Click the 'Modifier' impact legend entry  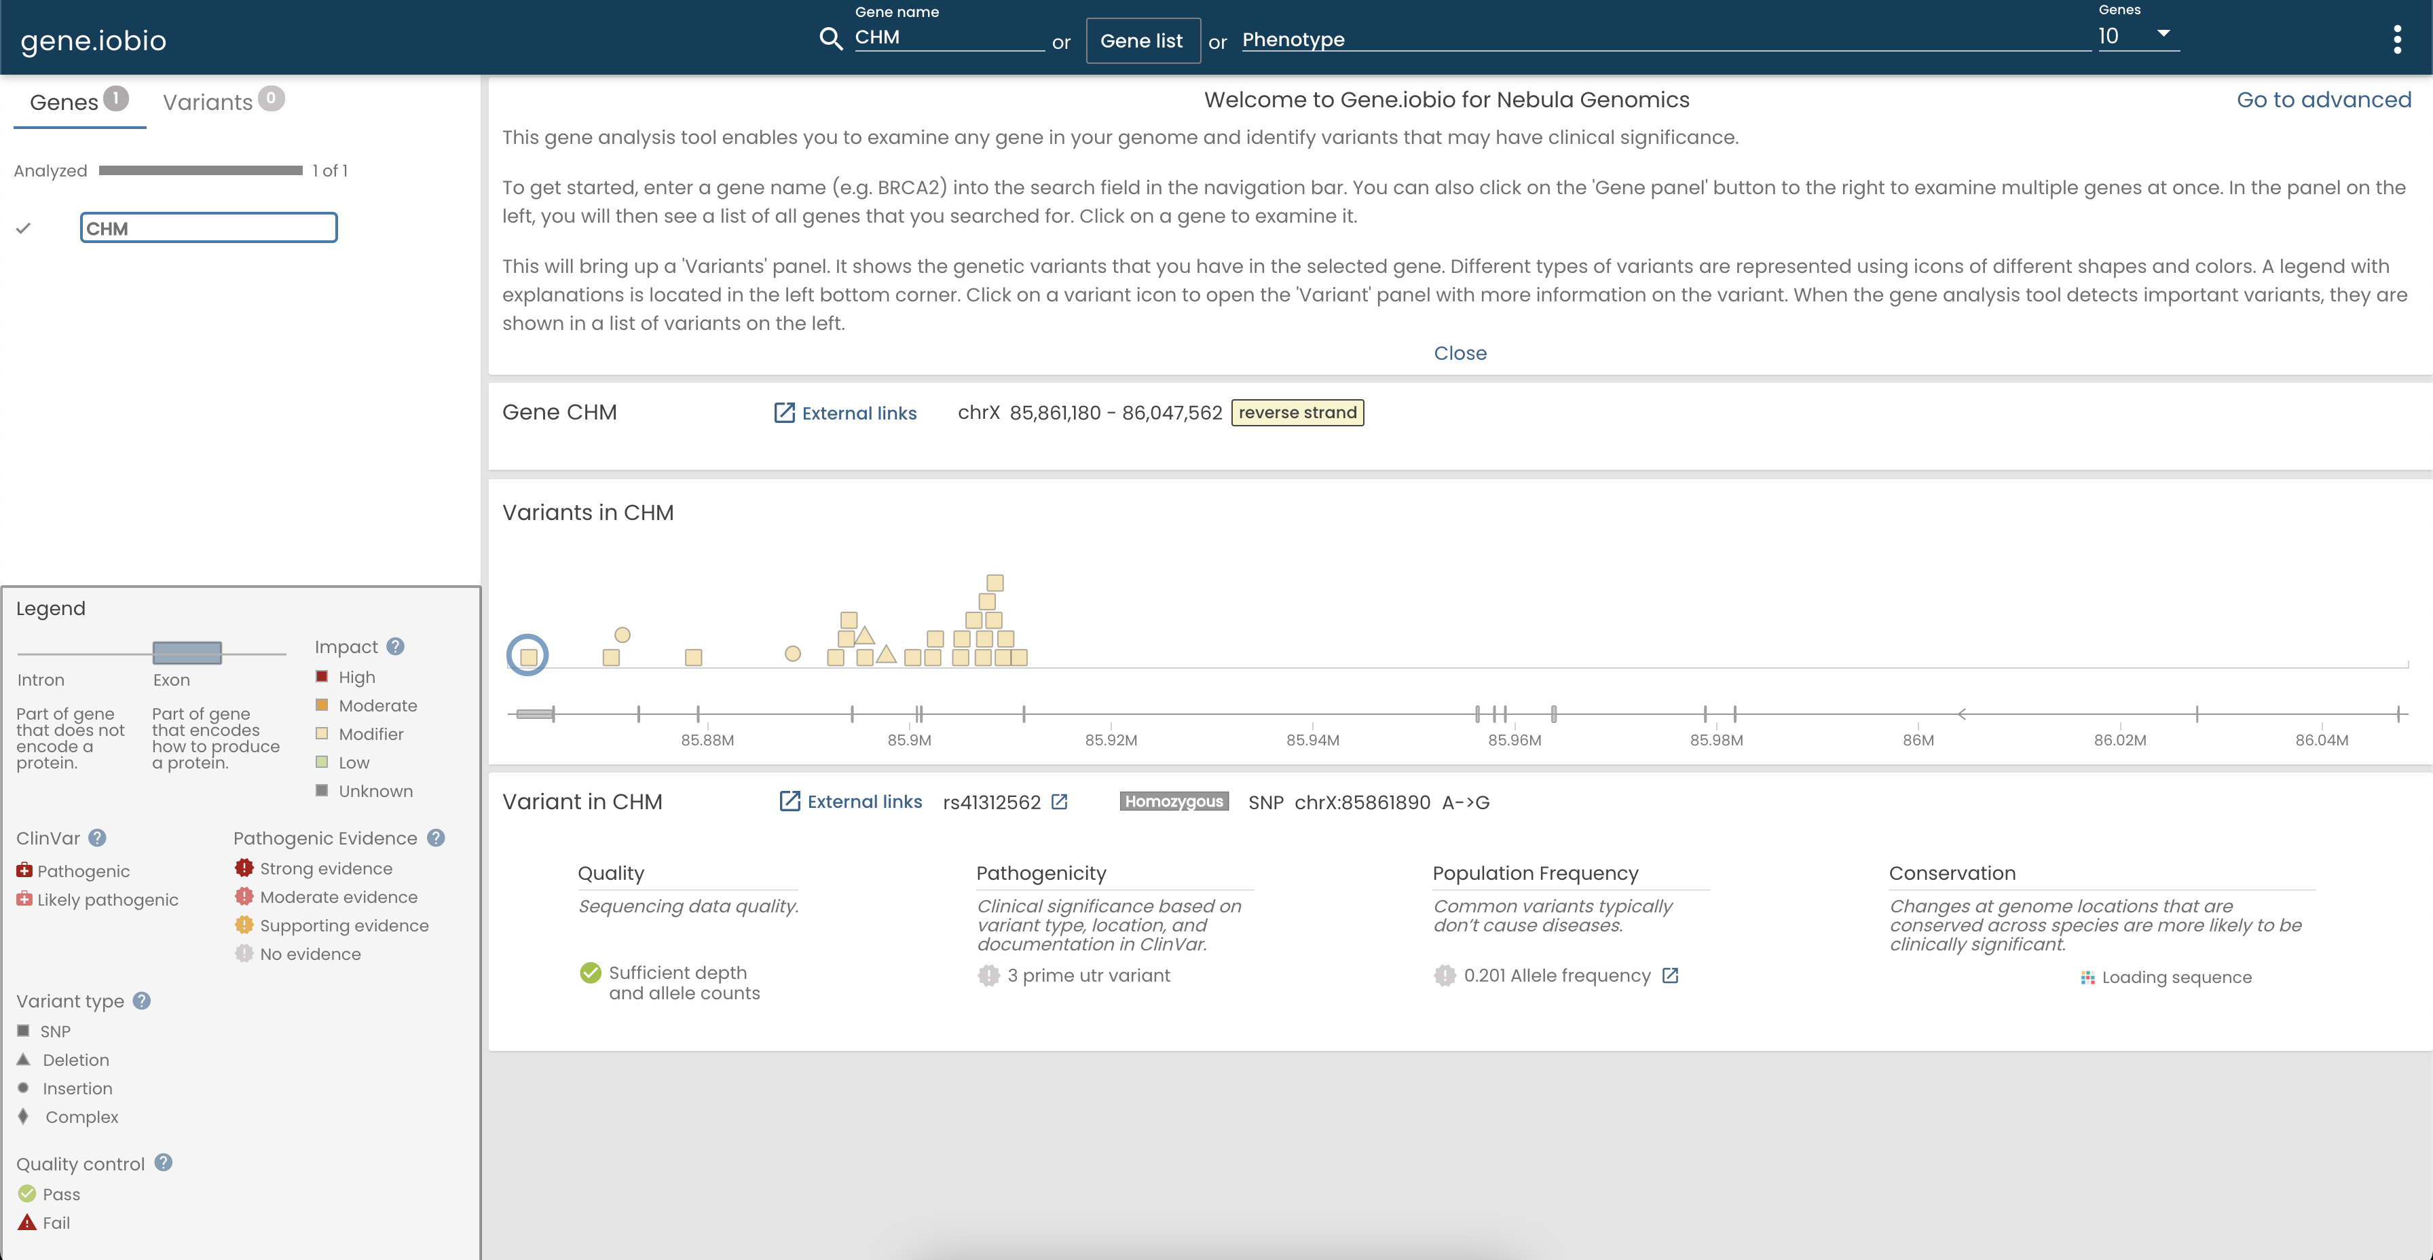point(359,734)
